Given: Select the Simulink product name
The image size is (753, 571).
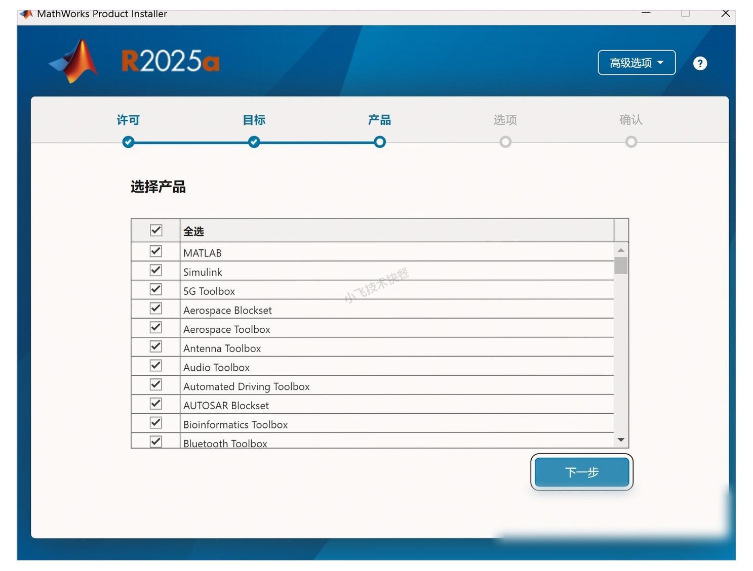Looking at the screenshot, I should point(203,272).
